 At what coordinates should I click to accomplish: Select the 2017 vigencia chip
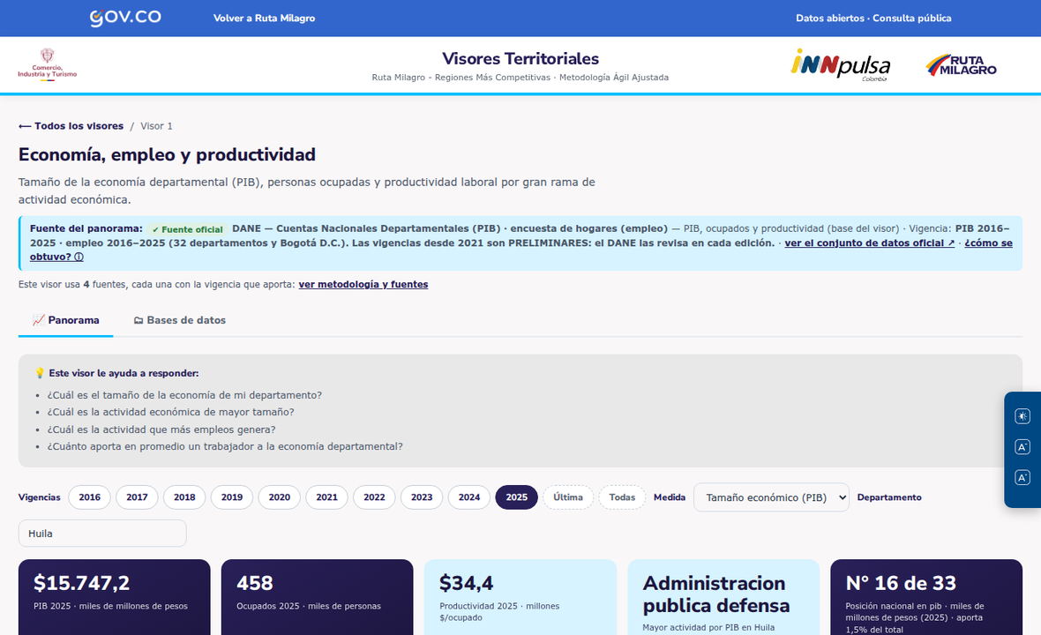(x=137, y=497)
